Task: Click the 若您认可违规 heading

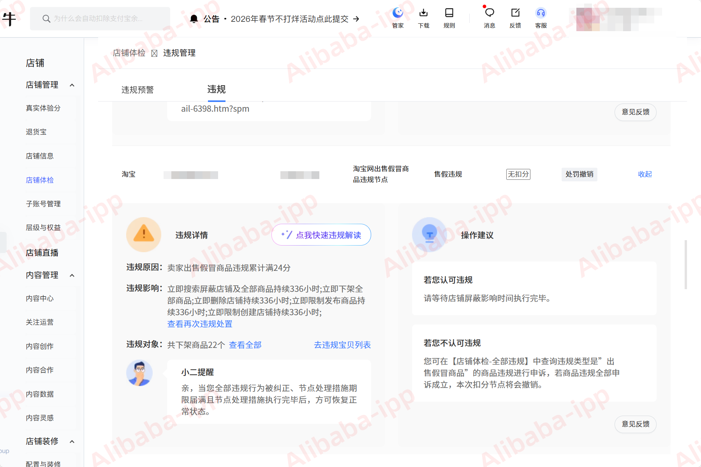Action: click(x=448, y=280)
